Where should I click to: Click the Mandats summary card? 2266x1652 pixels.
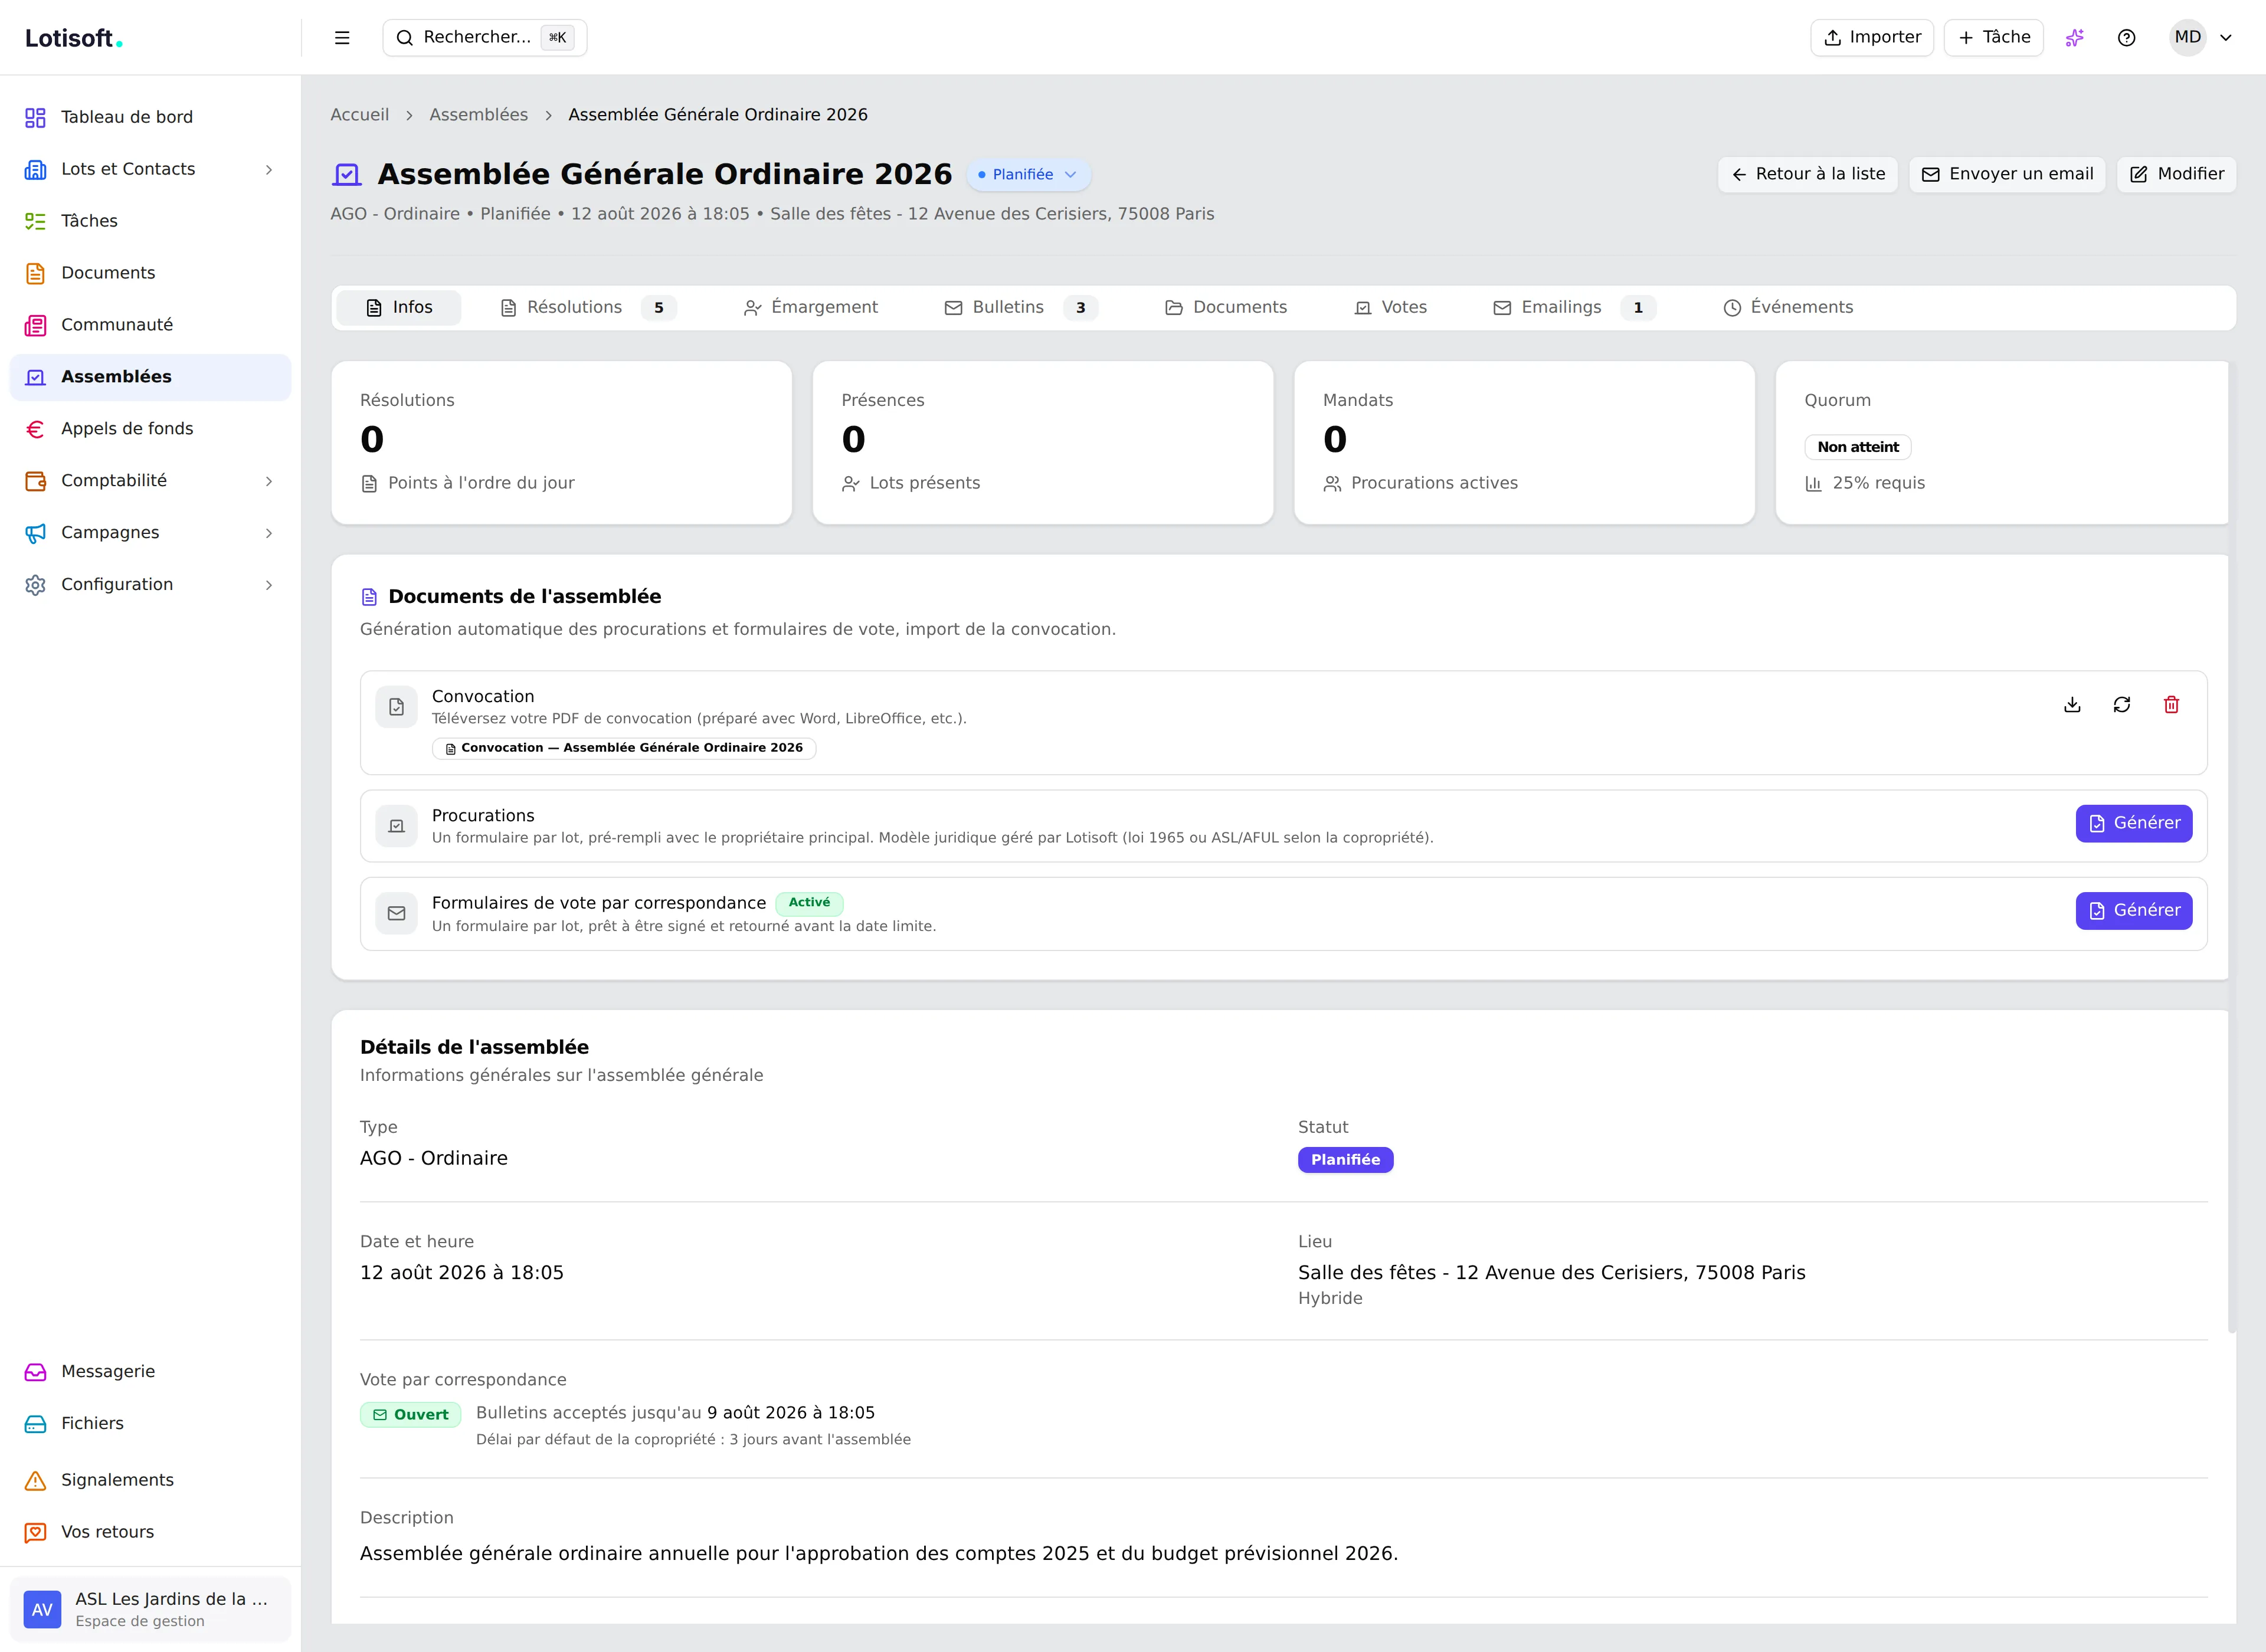coord(1525,443)
